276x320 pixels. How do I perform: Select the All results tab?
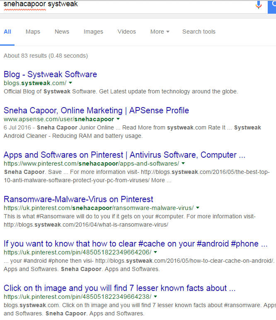(x=7, y=32)
